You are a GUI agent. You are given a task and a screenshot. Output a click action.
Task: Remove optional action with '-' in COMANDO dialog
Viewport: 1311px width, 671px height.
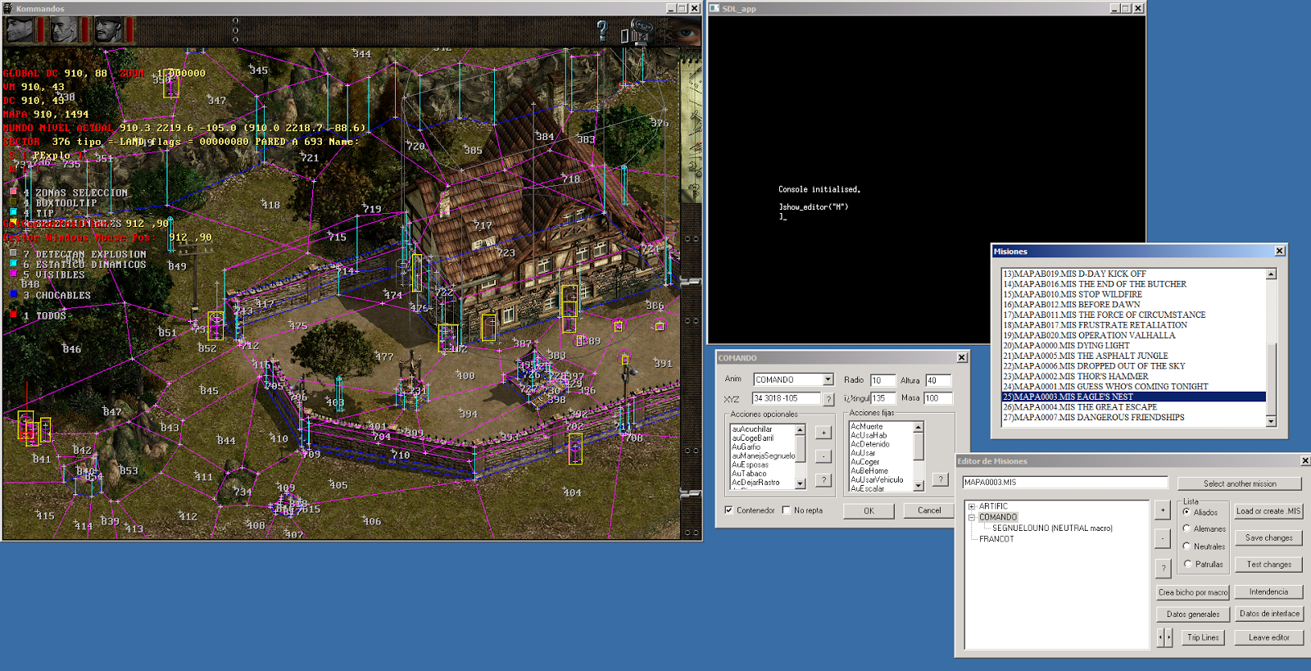tap(823, 456)
